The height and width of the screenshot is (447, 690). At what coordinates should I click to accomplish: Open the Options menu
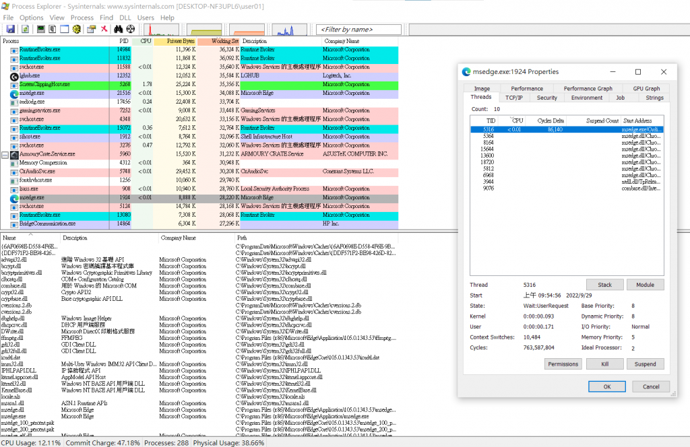(x=31, y=18)
